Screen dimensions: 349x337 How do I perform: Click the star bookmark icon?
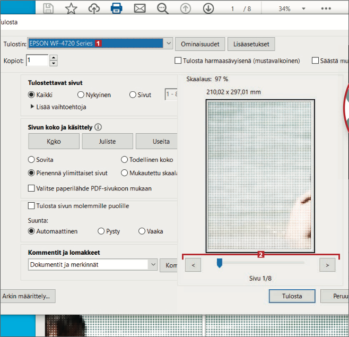coord(71,8)
